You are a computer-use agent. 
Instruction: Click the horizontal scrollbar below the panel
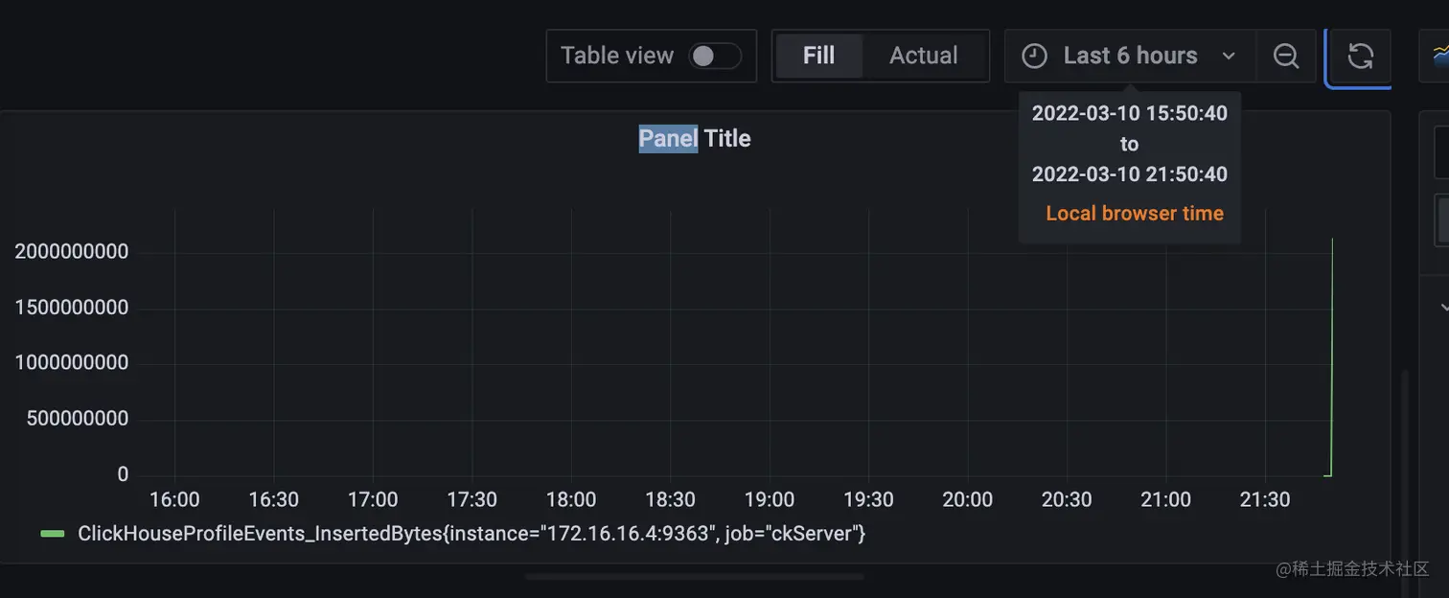pyautogui.click(x=694, y=577)
